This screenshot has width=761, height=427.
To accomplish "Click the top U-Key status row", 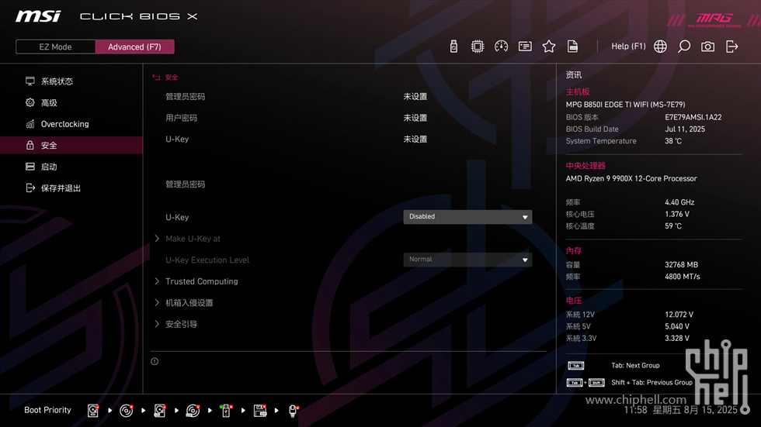I will pos(296,139).
